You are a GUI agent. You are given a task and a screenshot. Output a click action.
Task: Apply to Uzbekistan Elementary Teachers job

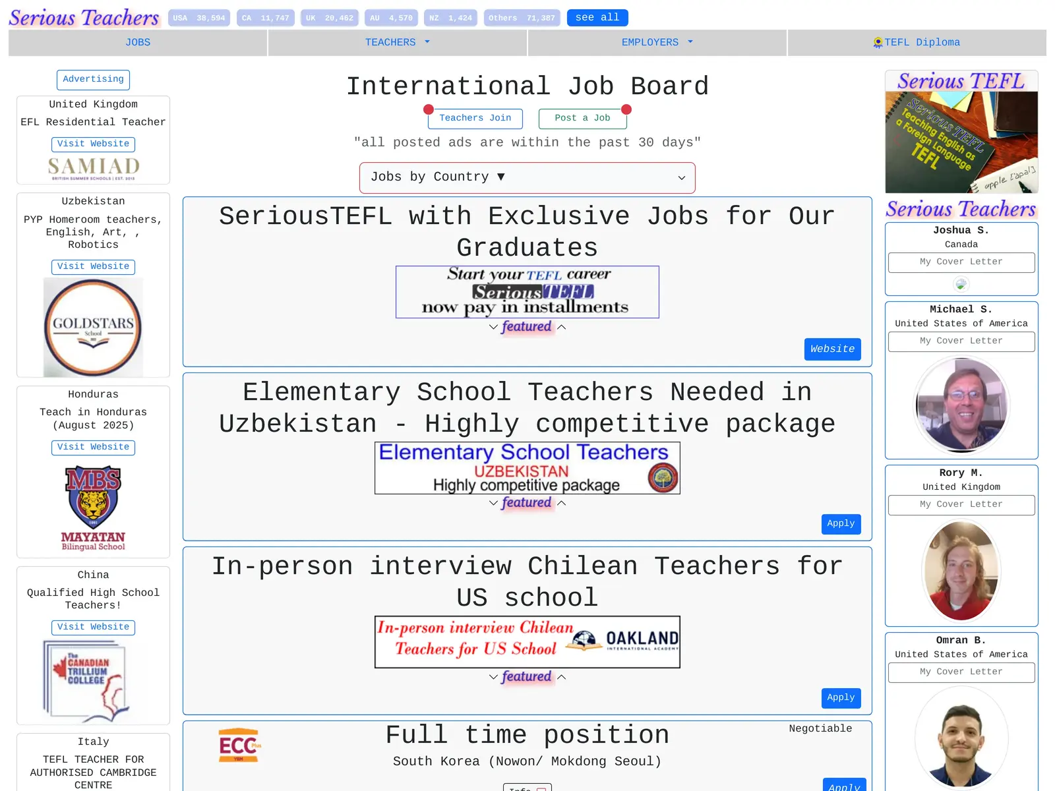[x=841, y=524]
